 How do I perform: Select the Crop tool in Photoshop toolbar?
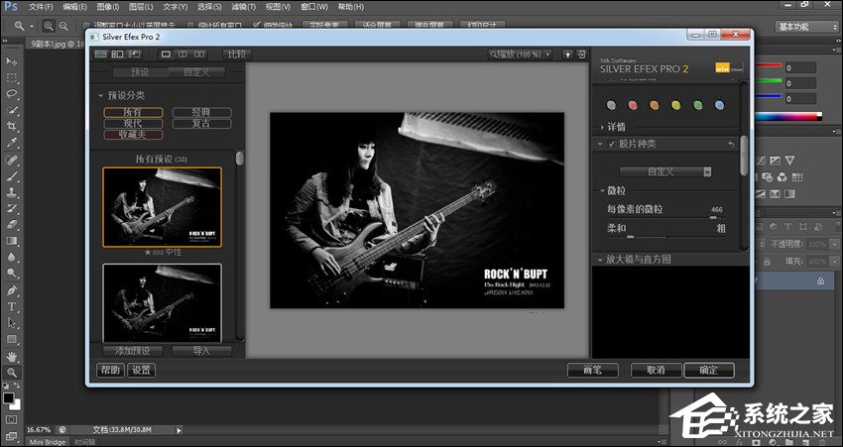point(12,127)
